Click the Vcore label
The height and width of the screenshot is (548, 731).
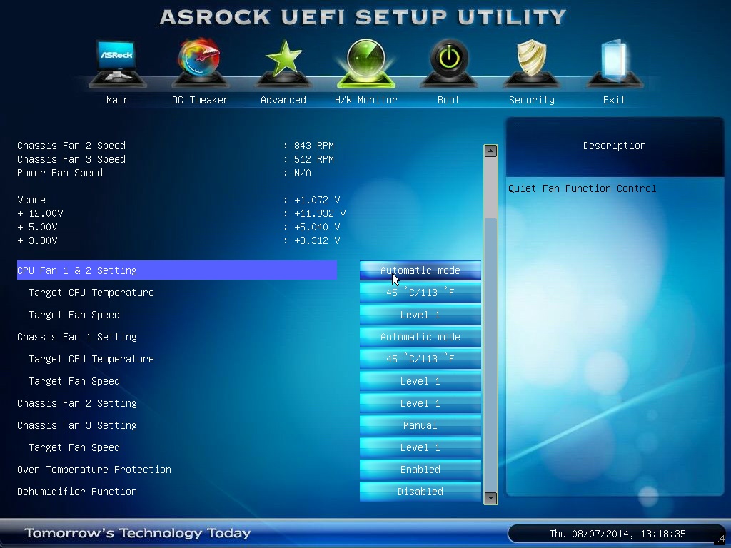[31, 200]
